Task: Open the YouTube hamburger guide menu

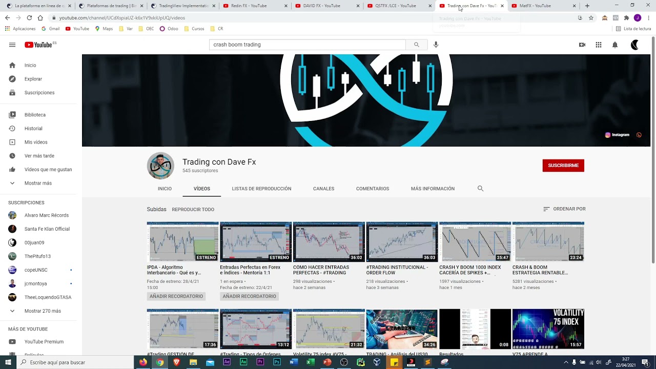Action: click(x=12, y=45)
